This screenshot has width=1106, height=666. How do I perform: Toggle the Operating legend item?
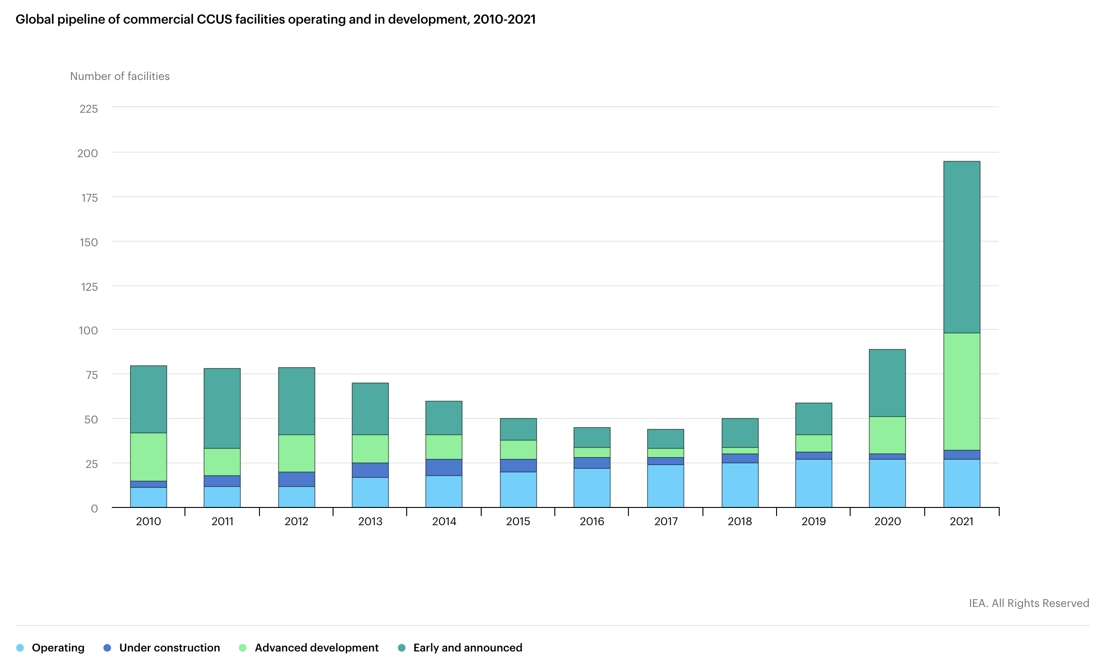pos(58,648)
